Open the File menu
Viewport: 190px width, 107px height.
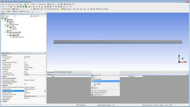click(x=3, y=4)
